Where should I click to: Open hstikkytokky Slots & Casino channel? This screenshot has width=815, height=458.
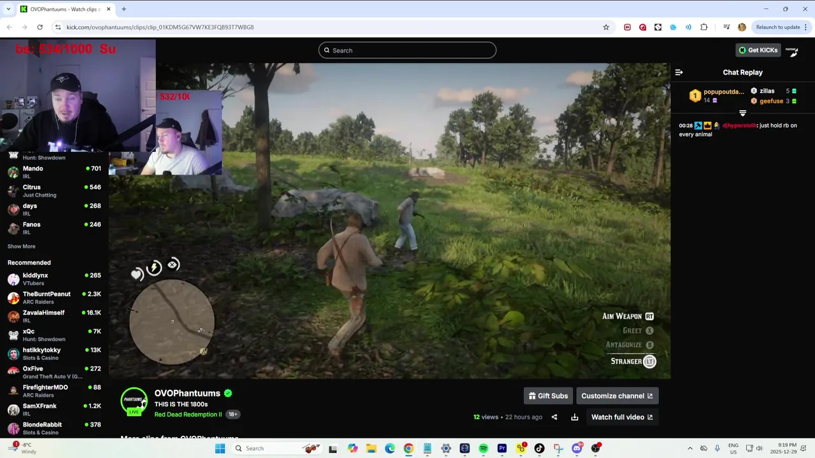tap(54, 353)
